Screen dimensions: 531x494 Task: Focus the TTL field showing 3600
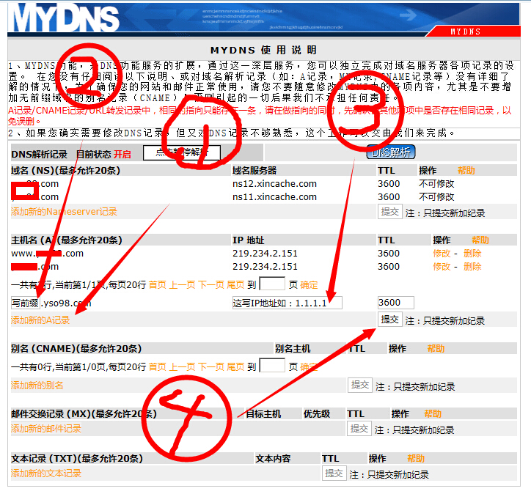pos(396,303)
